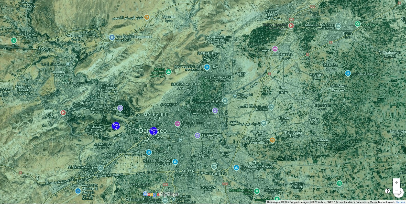Open the Cham Palace Hotel marker

tap(177, 124)
